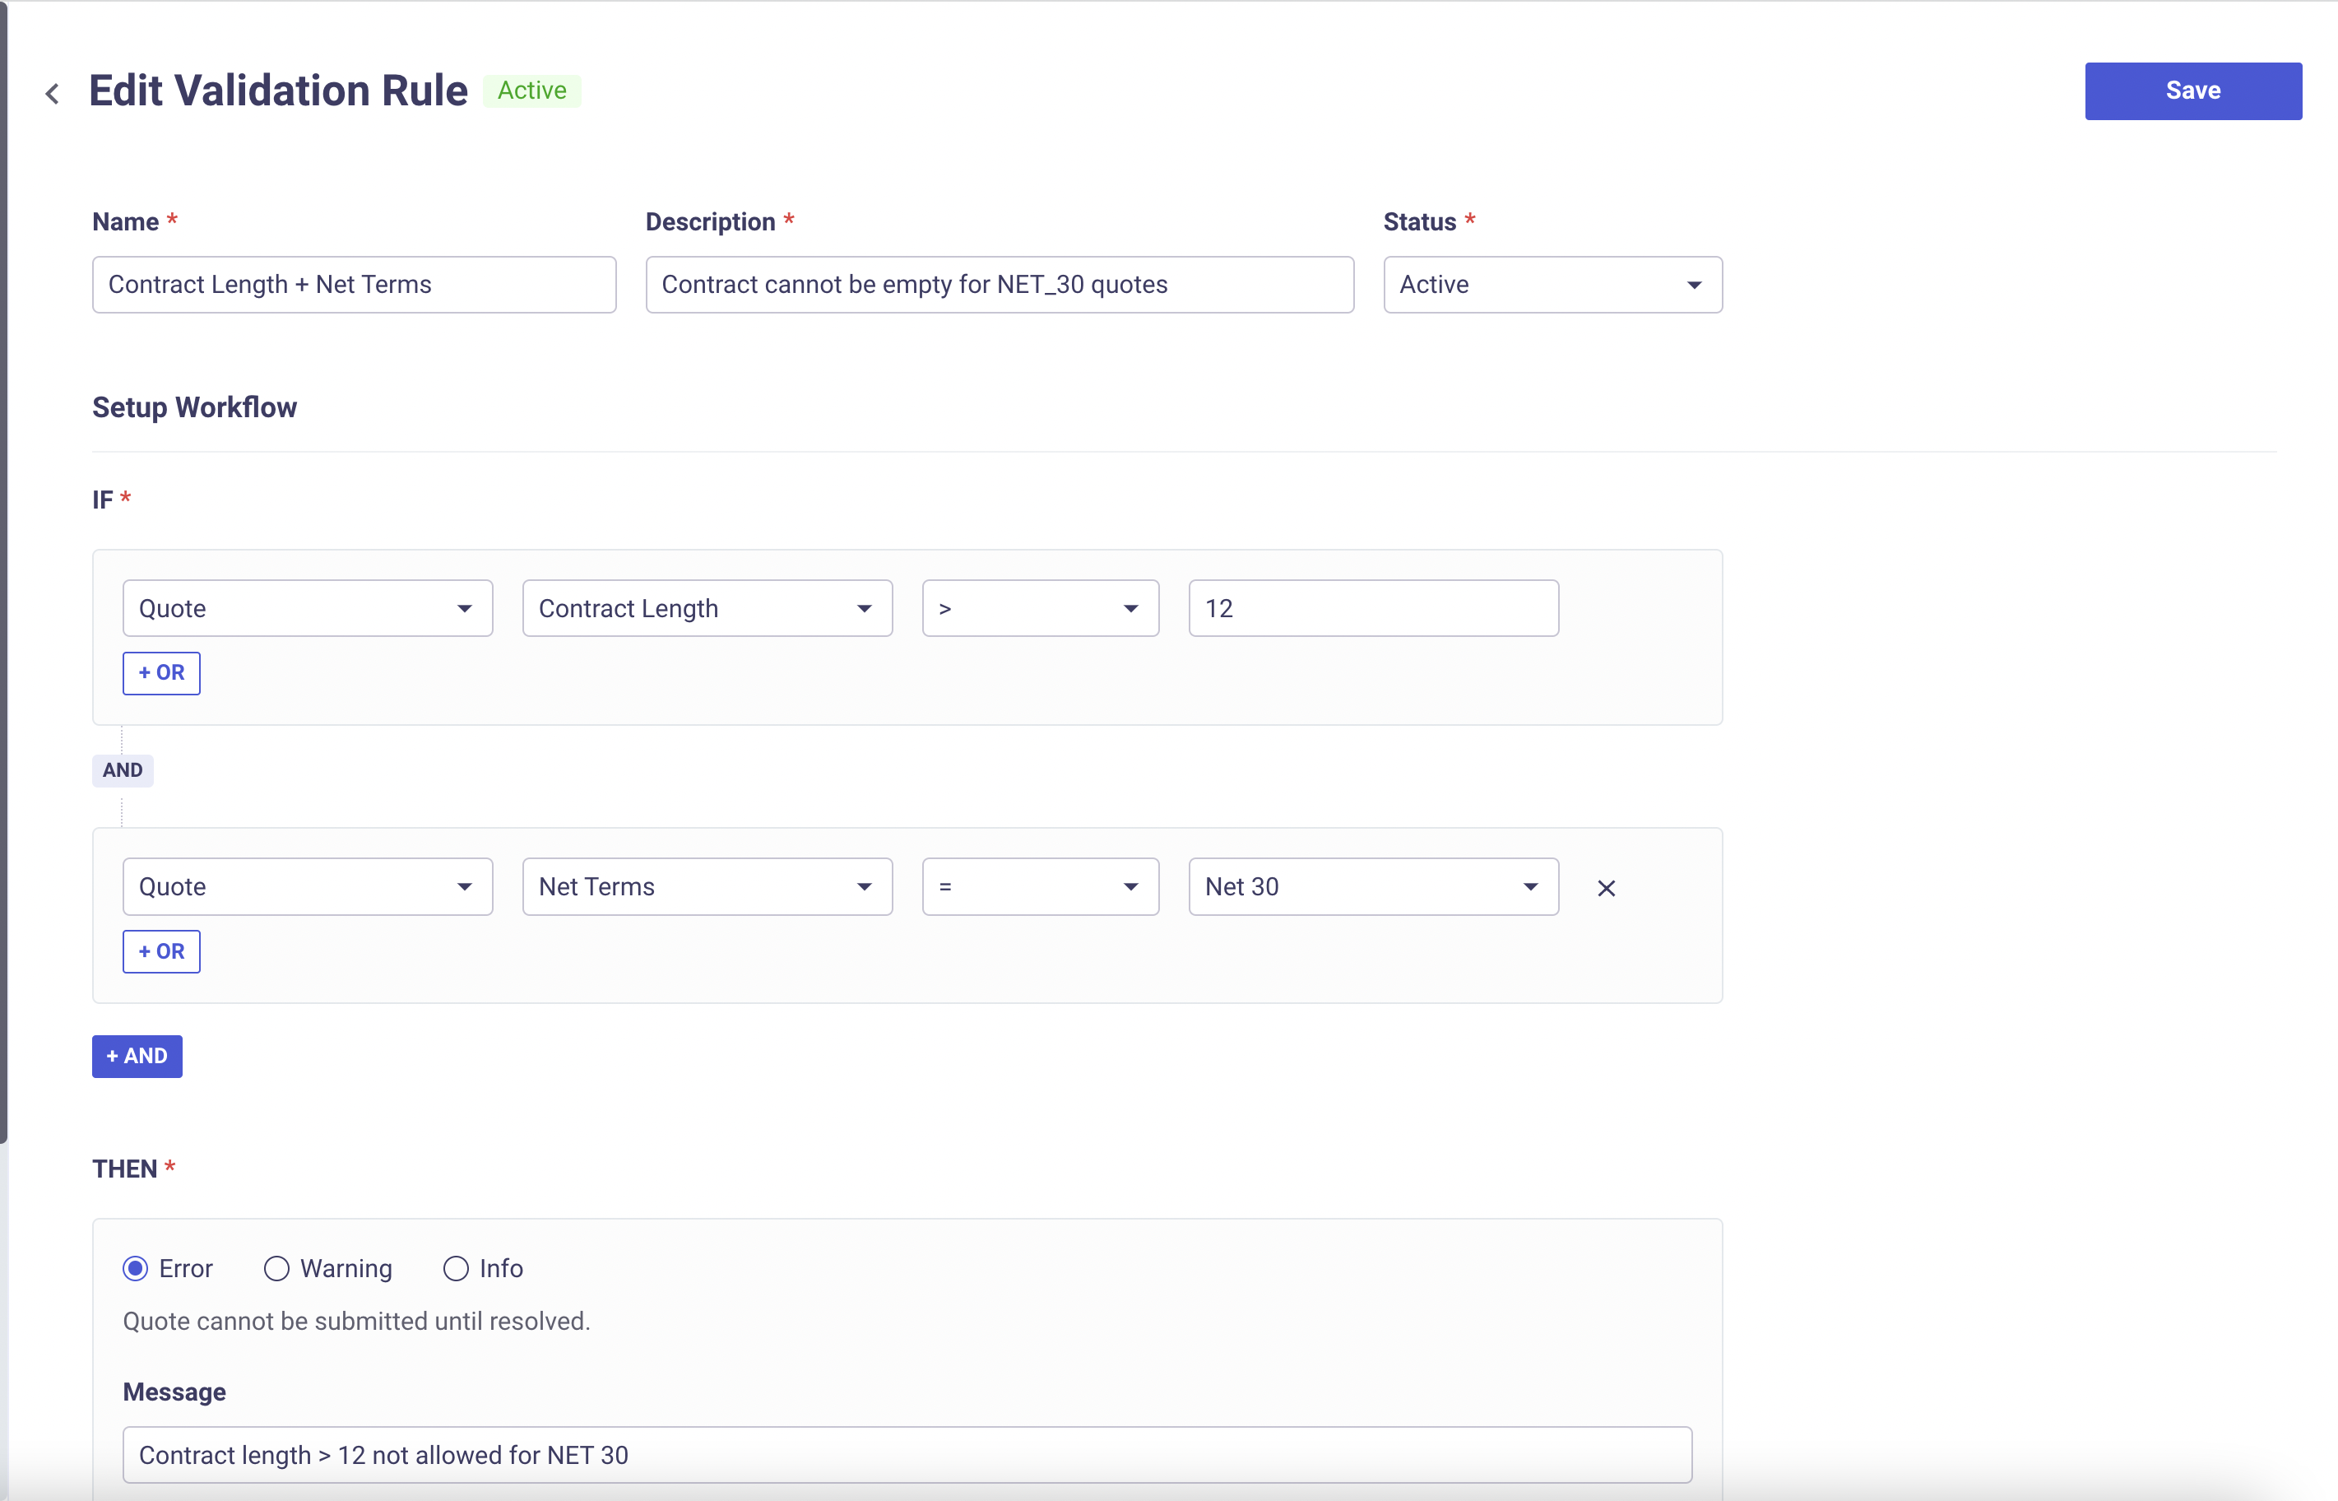2338x1501 pixels.
Task: Open the greater-than operator dropdown
Action: 1040,608
